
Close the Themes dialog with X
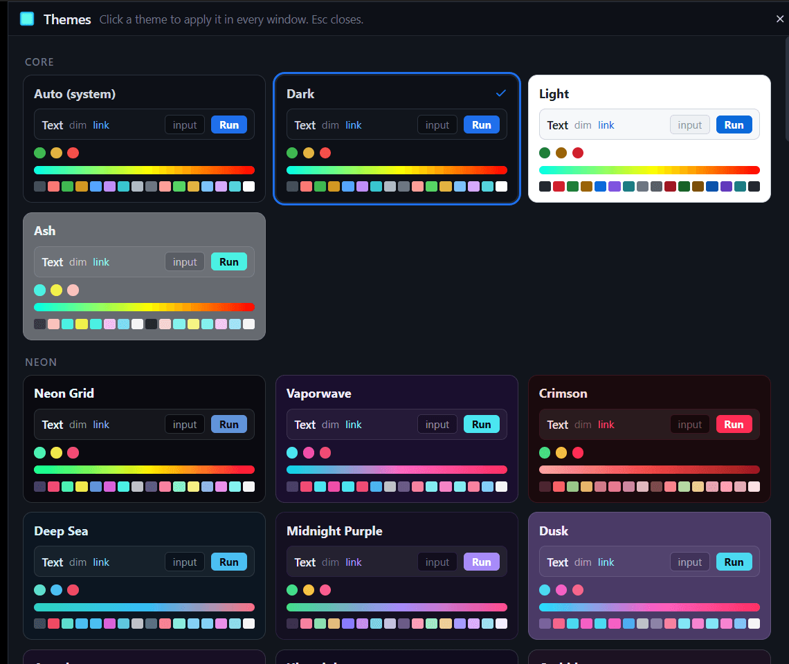(779, 19)
